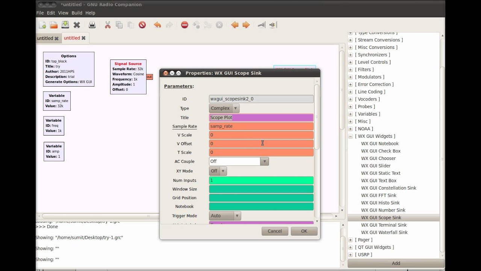
Task: Click the red Delete block icon
Action: 142,25
